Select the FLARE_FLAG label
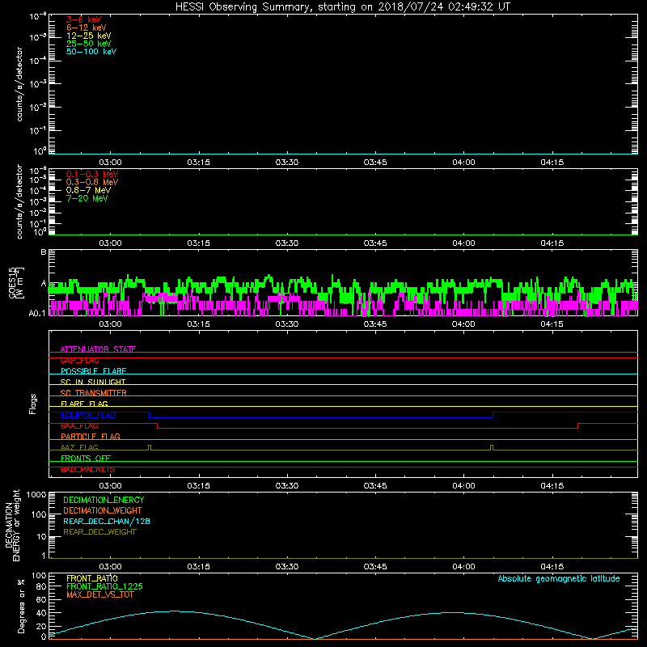The image size is (647, 647). (x=84, y=404)
